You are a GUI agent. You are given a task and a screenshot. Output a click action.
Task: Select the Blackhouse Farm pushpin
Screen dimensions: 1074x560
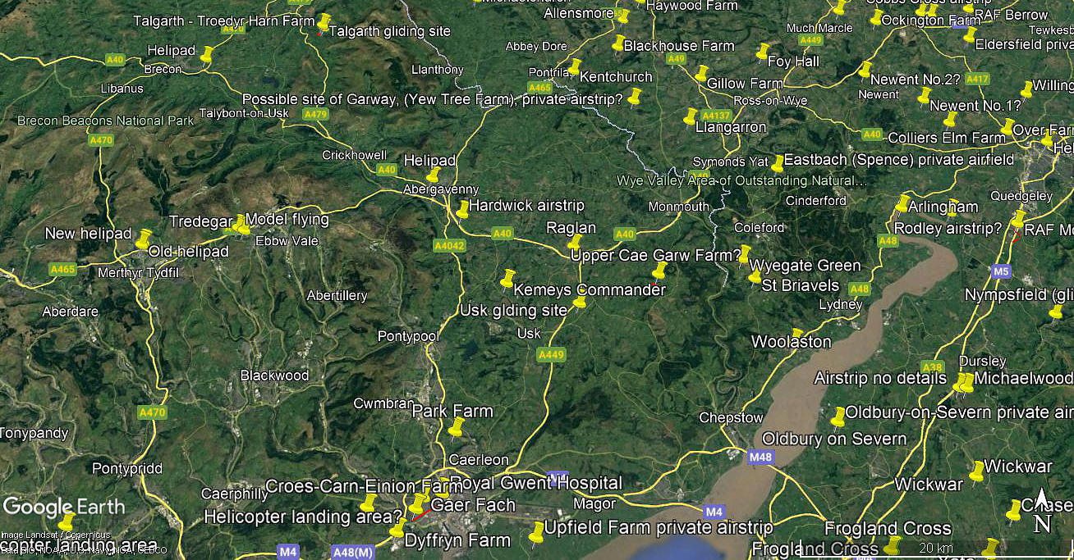pos(618,43)
